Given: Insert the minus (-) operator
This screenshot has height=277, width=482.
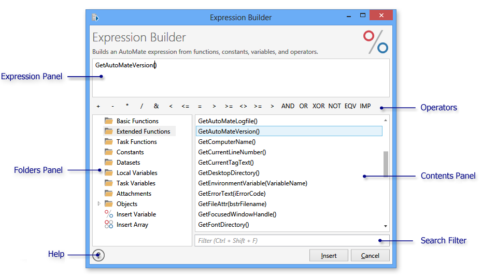Looking at the screenshot, I should pyautogui.click(x=113, y=106).
